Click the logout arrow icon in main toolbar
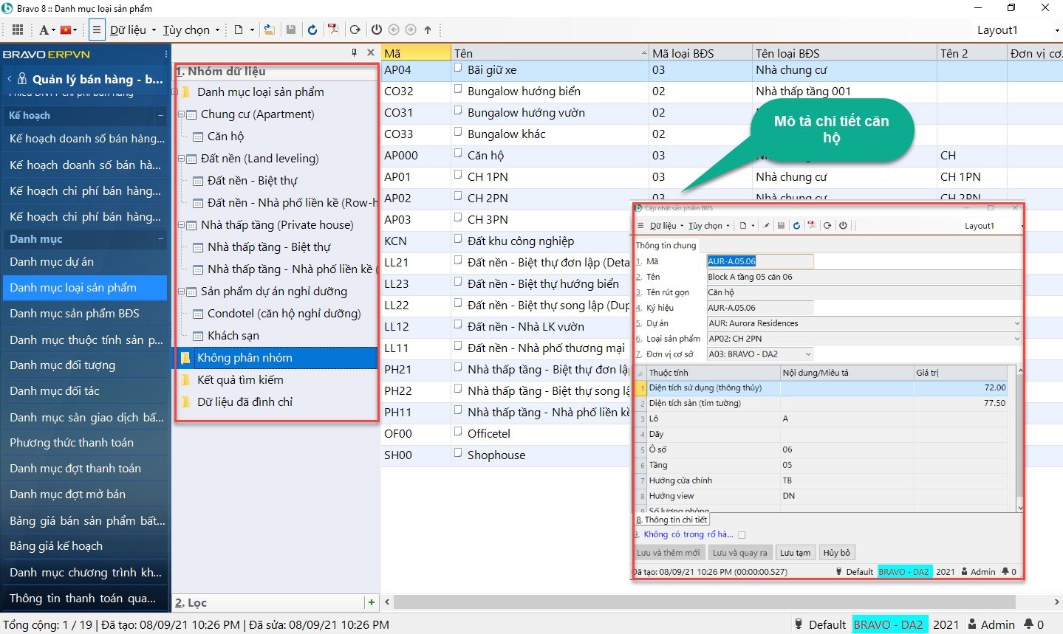The height and width of the screenshot is (634, 1063). tap(355, 30)
